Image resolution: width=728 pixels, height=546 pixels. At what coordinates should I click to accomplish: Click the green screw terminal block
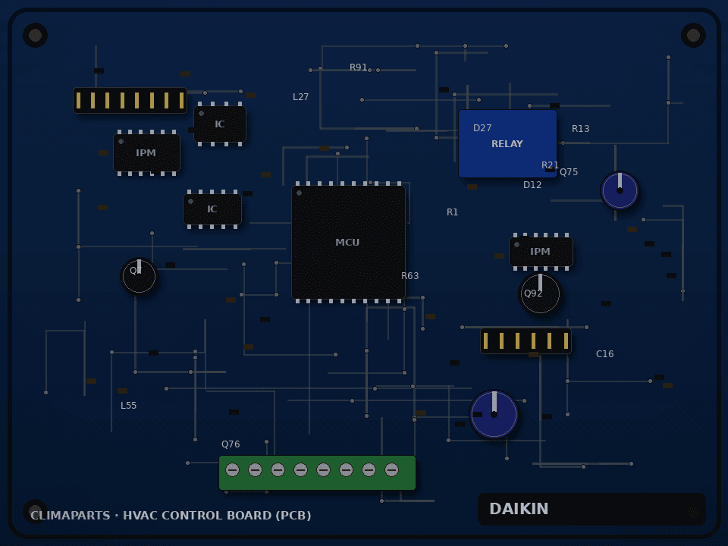coord(317,472)
